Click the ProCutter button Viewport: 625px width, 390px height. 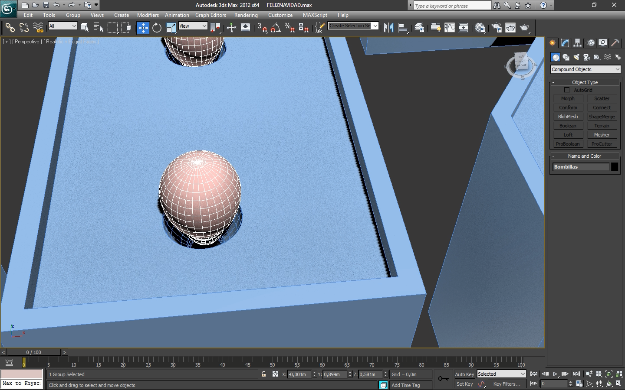click(602, 144)
